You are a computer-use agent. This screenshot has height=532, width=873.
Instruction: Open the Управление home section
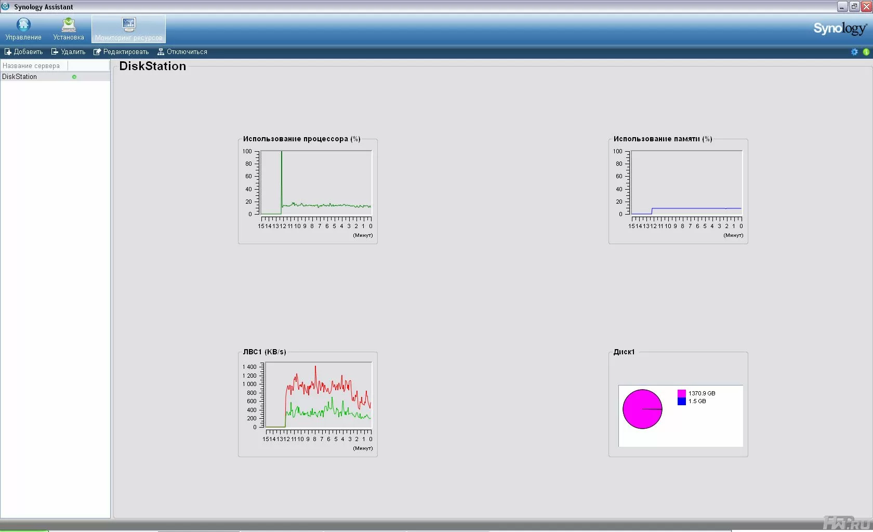click(x=23, y=29)
